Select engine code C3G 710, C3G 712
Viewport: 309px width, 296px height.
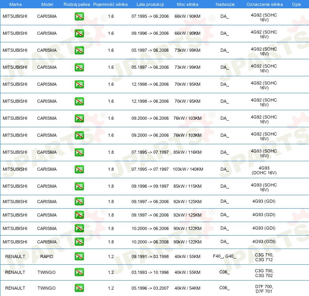[264, 257]
